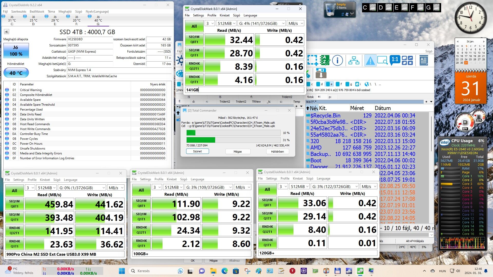Click the 10 % file progress bar
The width and height of the screenshot is (493, 277).
pyautogui.click(x=233, y=133)
